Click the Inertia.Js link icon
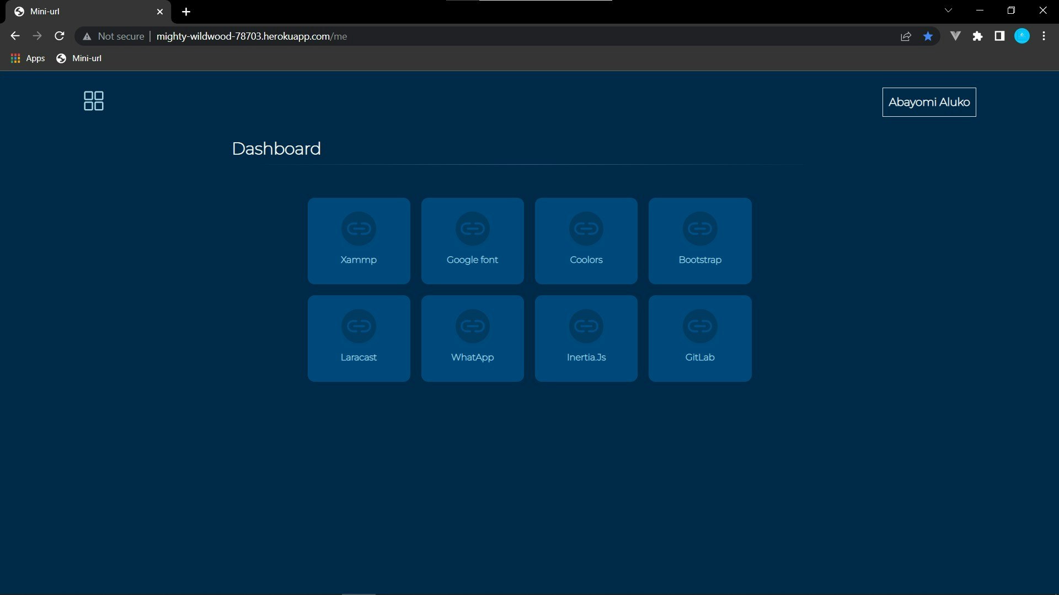 586,326
